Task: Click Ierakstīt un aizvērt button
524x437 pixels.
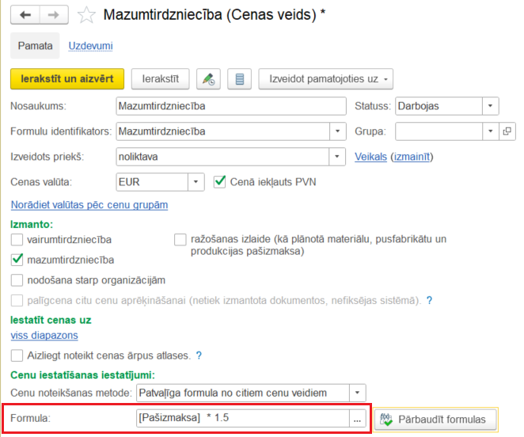Action: tap(67, 79)
